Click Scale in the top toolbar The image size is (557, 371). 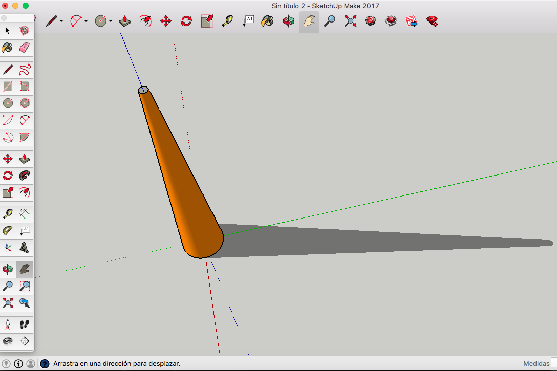(207, 21)
